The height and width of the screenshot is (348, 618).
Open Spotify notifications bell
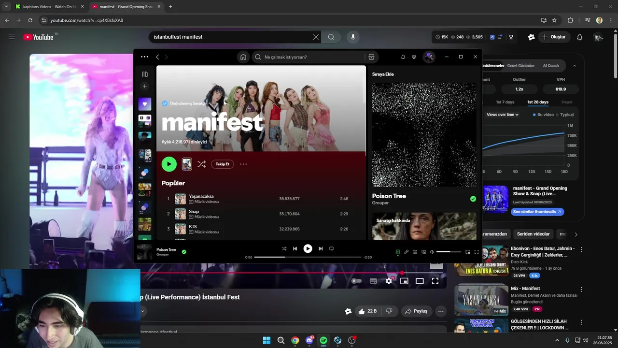pos(403,57)
